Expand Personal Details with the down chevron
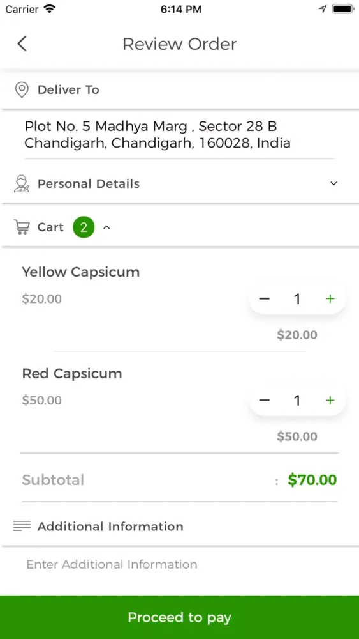359x639 pixels. click(x=333, y=184)
